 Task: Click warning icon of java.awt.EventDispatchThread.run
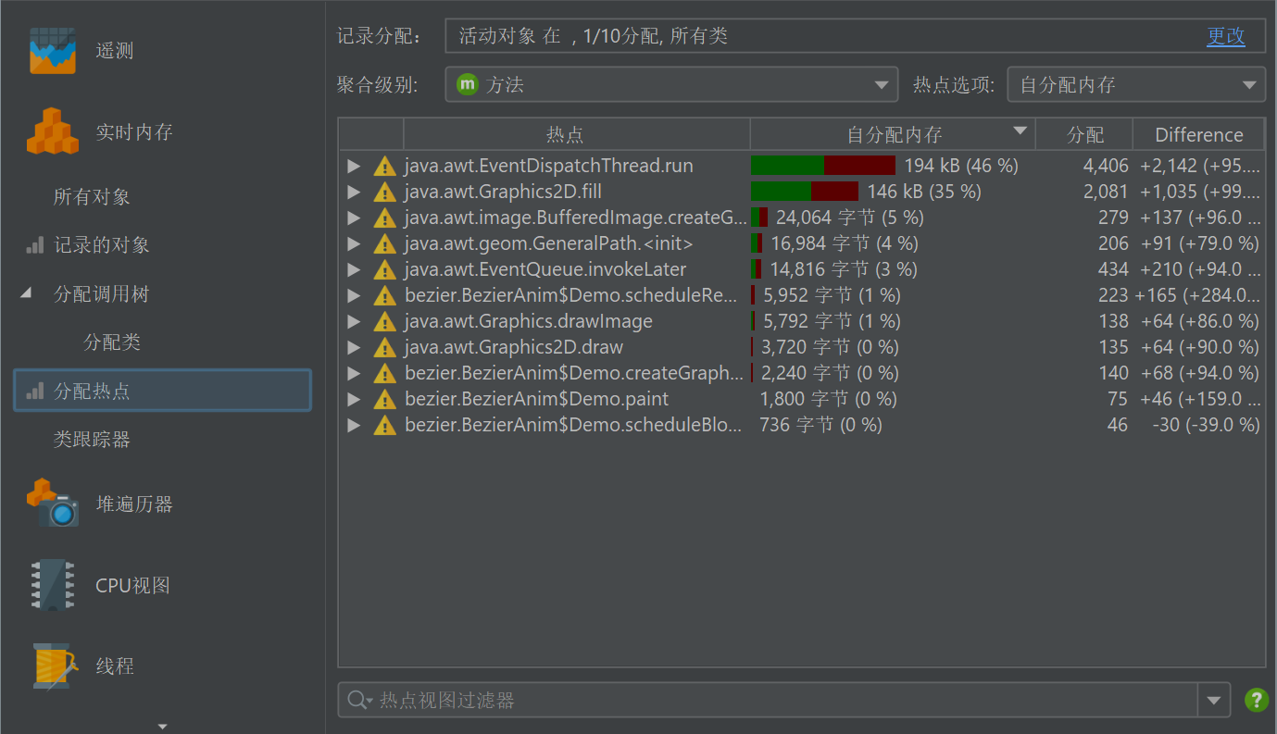point(383,167)
